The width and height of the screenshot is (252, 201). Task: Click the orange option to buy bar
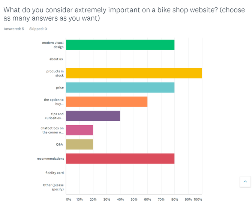(x=106, y=102)
